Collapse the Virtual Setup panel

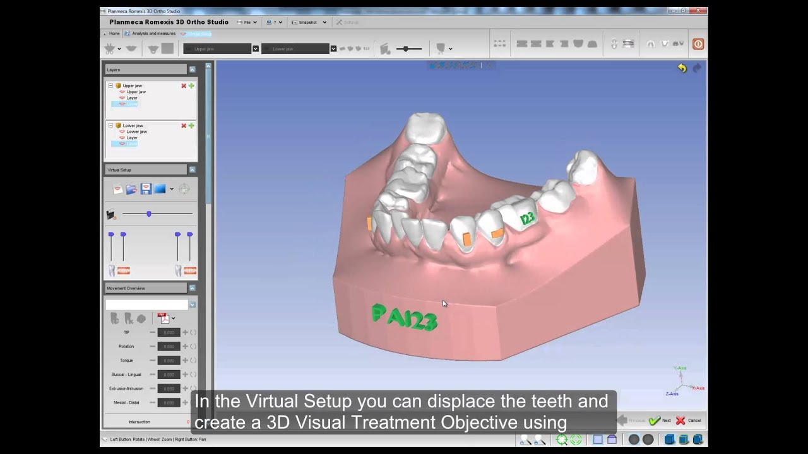pyautogui.click(x=192, y=170)
